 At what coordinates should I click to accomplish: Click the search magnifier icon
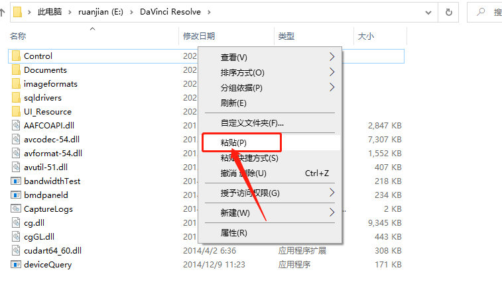coord(481,12)
